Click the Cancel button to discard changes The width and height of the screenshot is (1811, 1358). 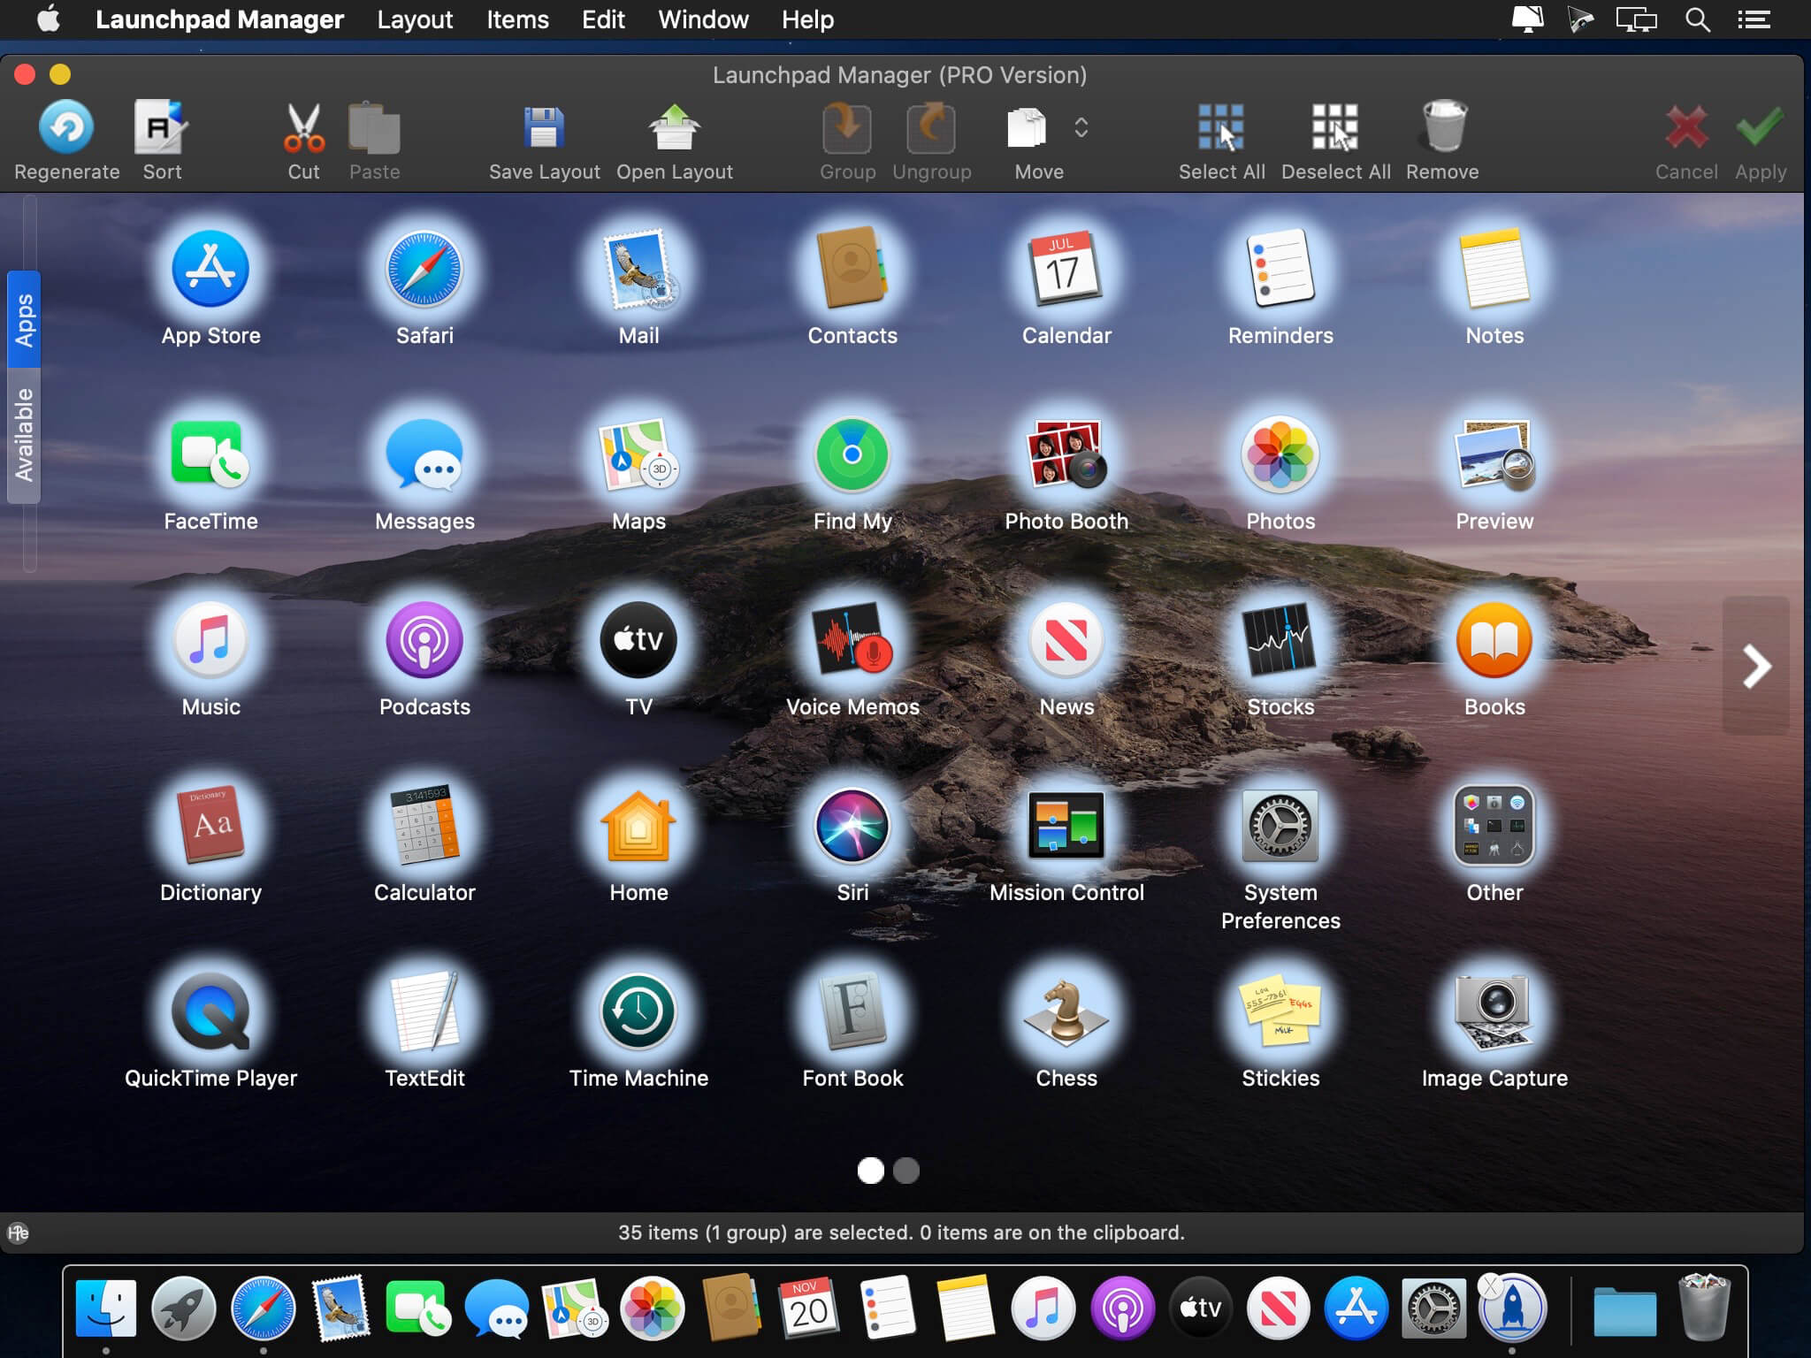point(1687,140)
